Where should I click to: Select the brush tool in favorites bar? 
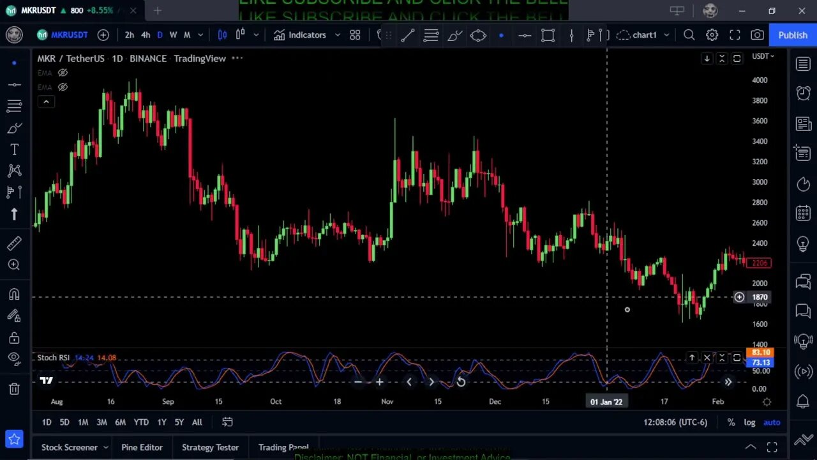[x=454, y=35]
